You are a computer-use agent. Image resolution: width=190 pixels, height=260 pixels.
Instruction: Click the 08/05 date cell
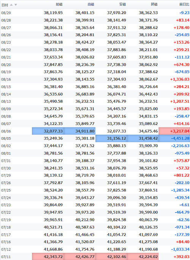point(6,138)
